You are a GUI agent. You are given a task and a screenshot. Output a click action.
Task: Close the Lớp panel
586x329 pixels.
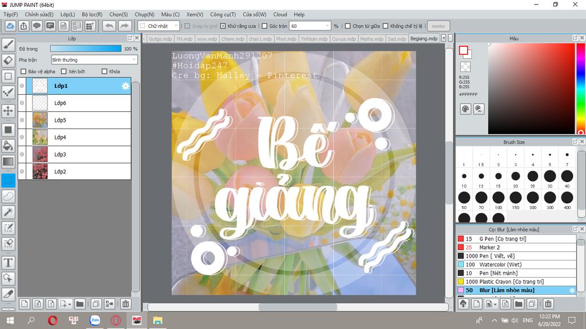pos(136,38)
